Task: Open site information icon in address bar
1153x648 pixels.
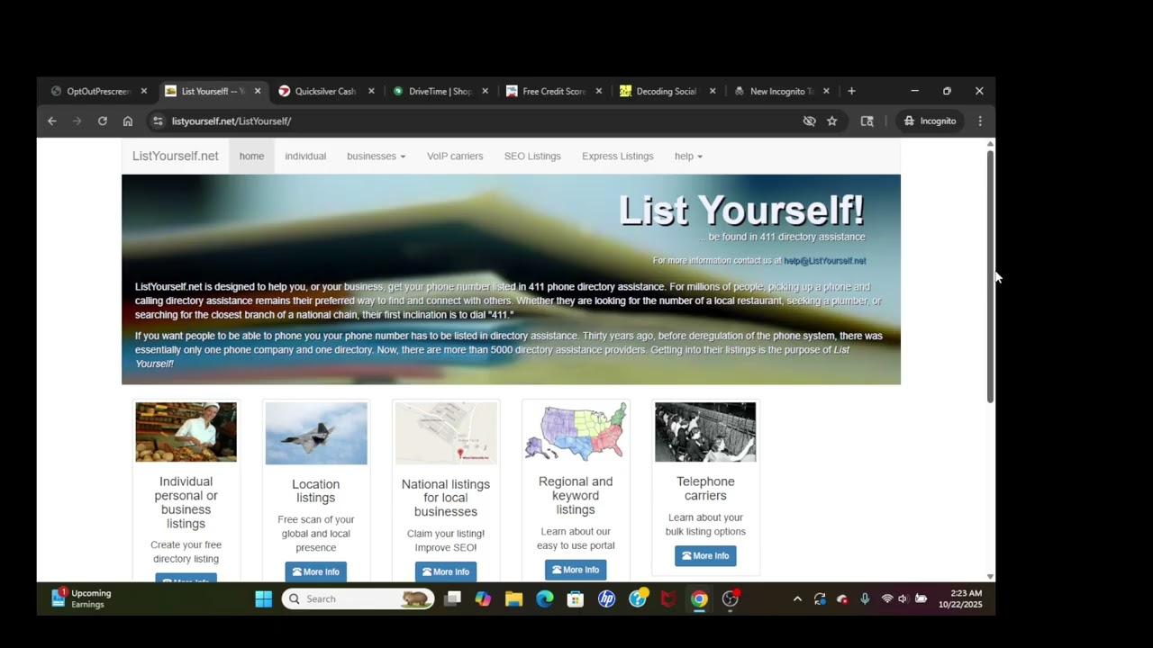Action: pyautogui.click(x=158, y=121)
